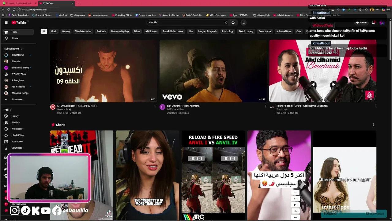Image resolution: width=392 pixels, height=221 pixels.
Task: Select the Sketch comedy chip
Action: click(246, 31)
